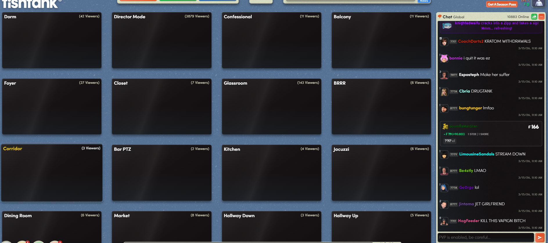Click the "1 STOX | 1 SHORE" text
Image resolution: width=548 pixels, height=243 pixels.
click(478, 134)
